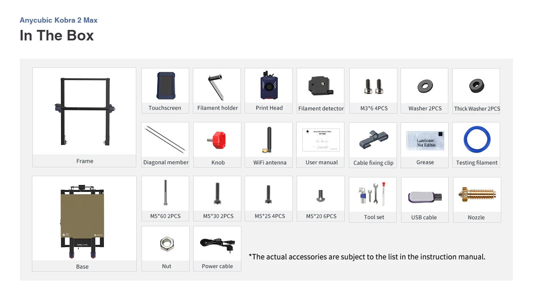This screenshot has height=295, width=534.
Task: Click the Anycubic Kobra 2 Max heading
Action: coord(59,20)
